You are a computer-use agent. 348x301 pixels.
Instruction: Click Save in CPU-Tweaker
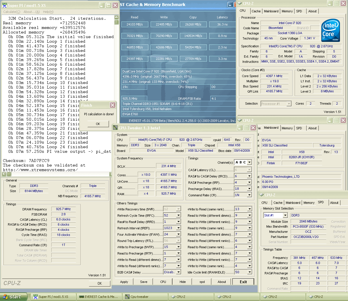coord(144,282)
